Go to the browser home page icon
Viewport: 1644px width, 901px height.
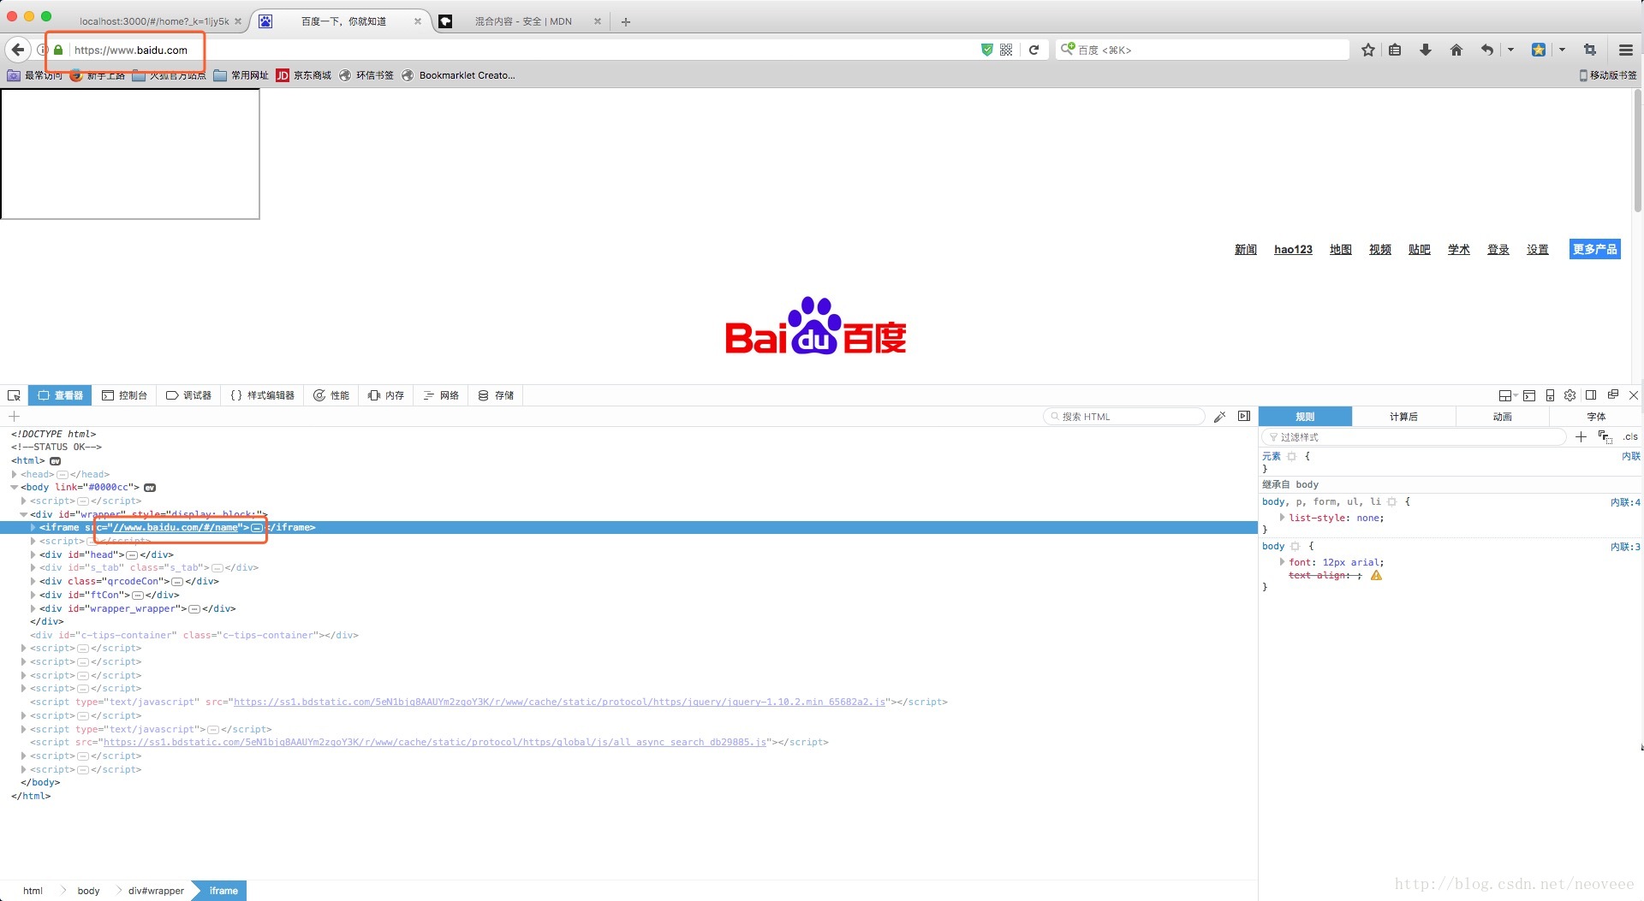tap(1456, 50)
